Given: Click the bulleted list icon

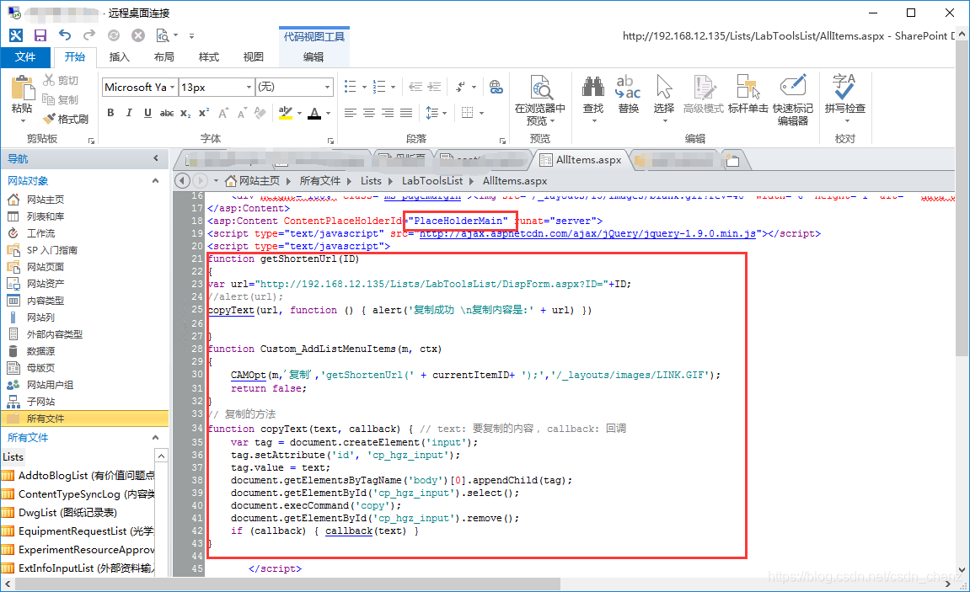Looking at the screenshot, I should point(350,87).
